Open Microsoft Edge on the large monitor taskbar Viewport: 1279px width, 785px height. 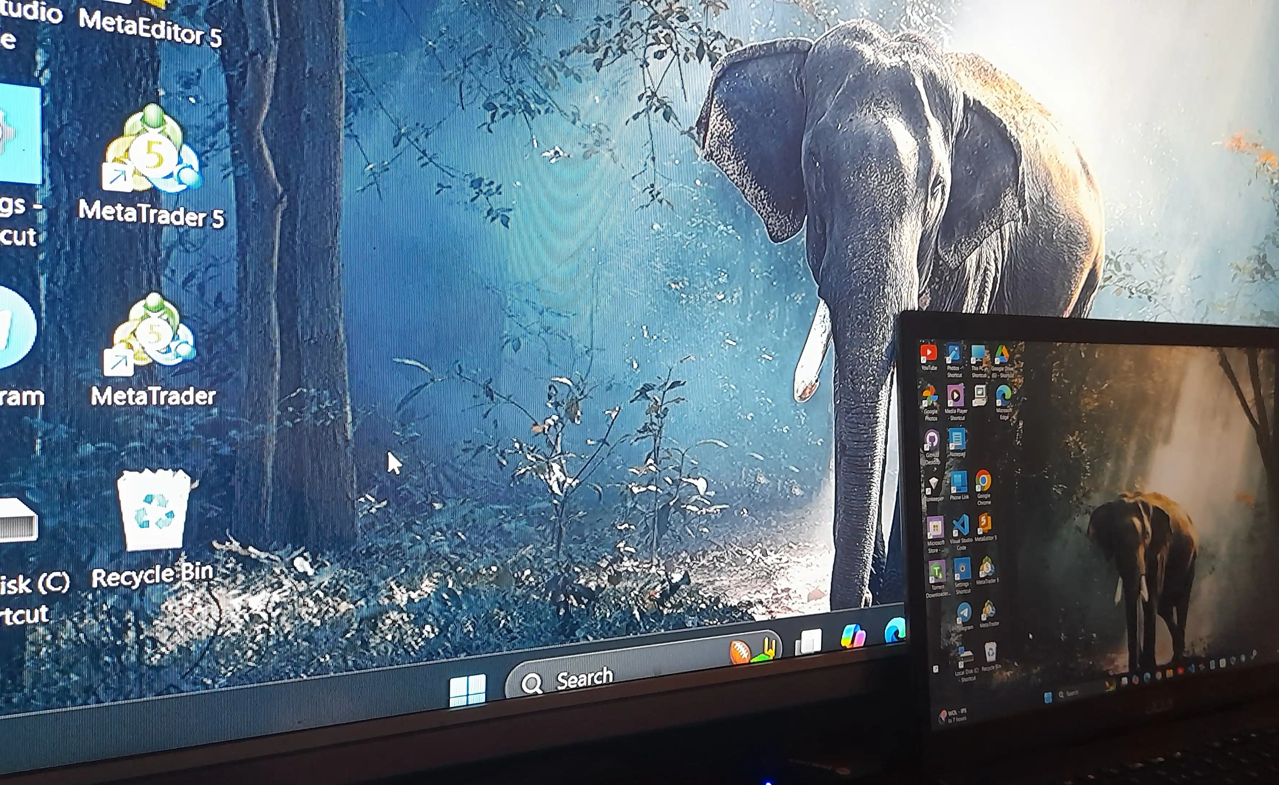[895, 630]
